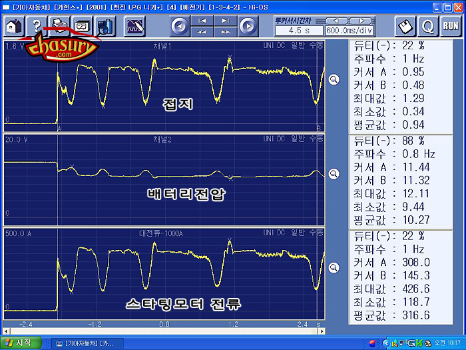Zoom channel 1 ground waveform magnifier
The image size is (466, 350).
pos(334,79)
